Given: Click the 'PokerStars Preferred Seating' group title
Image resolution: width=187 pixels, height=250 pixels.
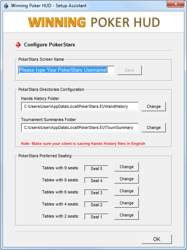Looking at the screenshot, I should coord(45,156).
